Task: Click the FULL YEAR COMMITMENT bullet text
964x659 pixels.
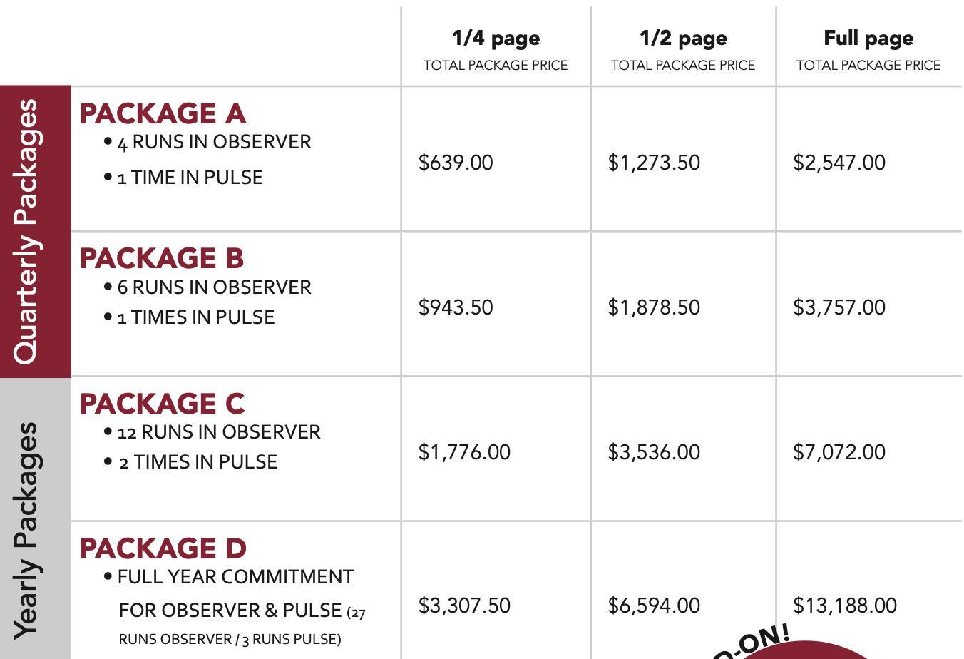Action: pos(229,577)
